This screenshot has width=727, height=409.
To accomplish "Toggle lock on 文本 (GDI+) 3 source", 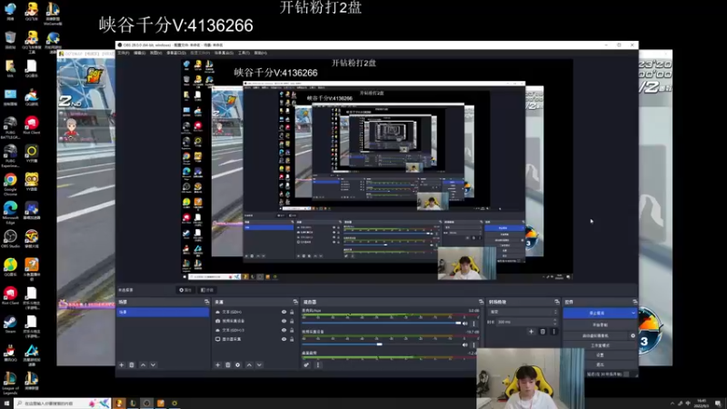I will [292, 330].
